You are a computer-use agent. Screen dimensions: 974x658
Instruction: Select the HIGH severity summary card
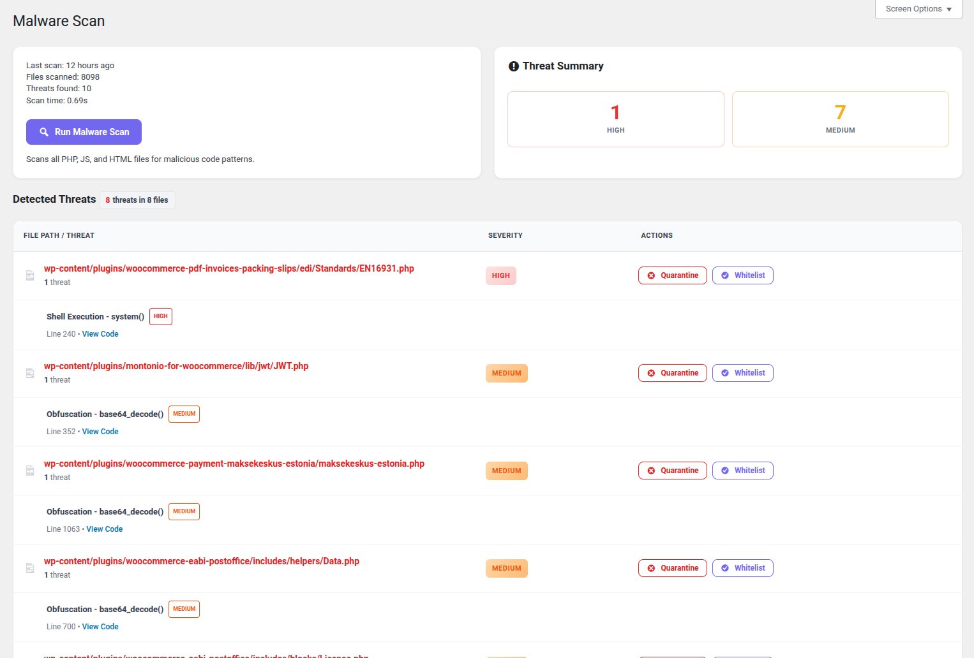coord(615,119)
